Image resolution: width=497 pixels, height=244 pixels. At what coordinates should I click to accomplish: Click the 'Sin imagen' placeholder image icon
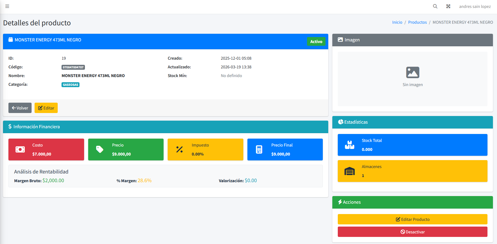pyautogui.click(x=413, y=72)
